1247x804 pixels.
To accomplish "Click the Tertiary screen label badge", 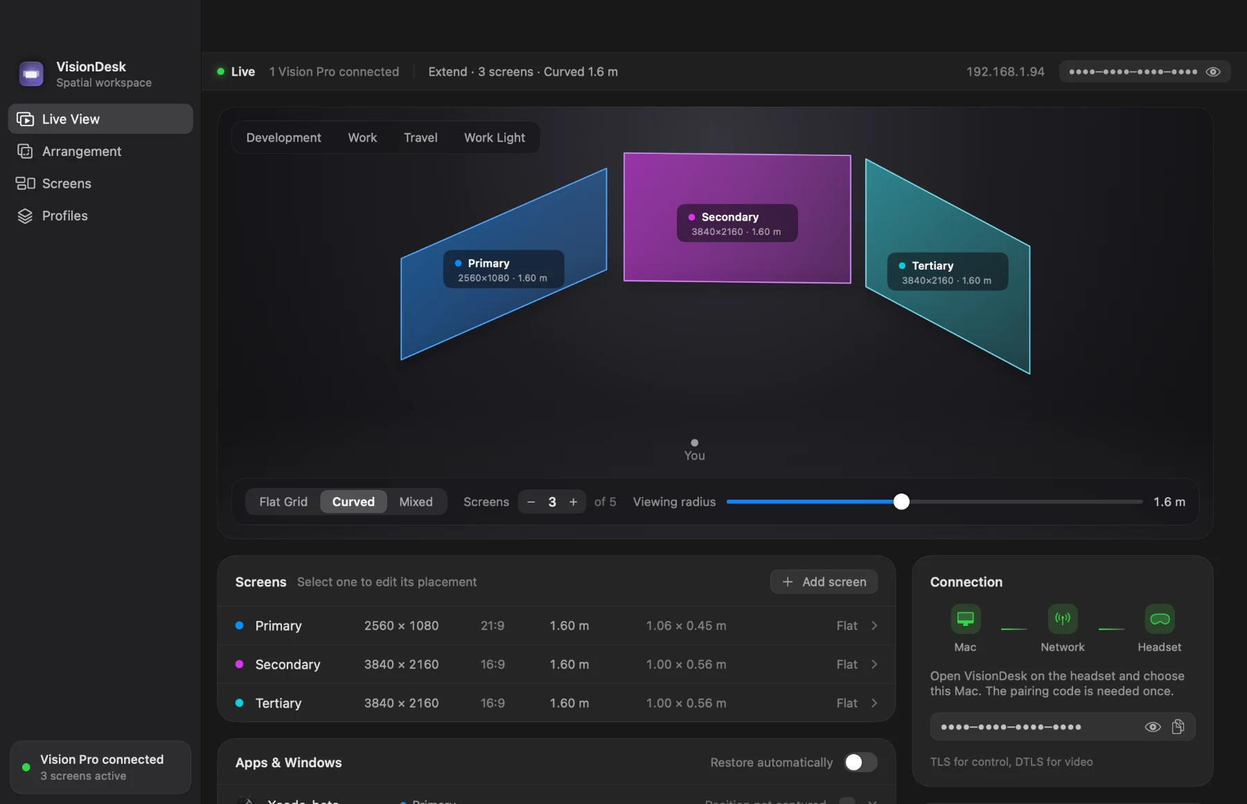I will point(948,272).
